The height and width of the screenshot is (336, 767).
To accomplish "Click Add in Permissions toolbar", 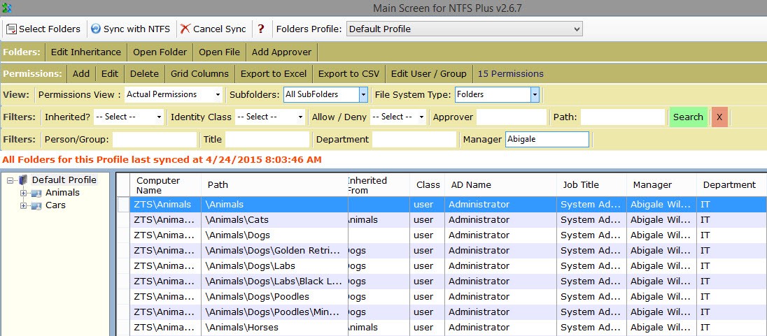I will click(81, 74).
